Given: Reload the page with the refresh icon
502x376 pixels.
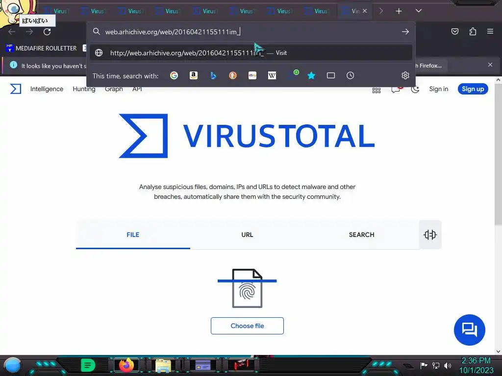Looking at the screenshot, I should tap(47, 32).
